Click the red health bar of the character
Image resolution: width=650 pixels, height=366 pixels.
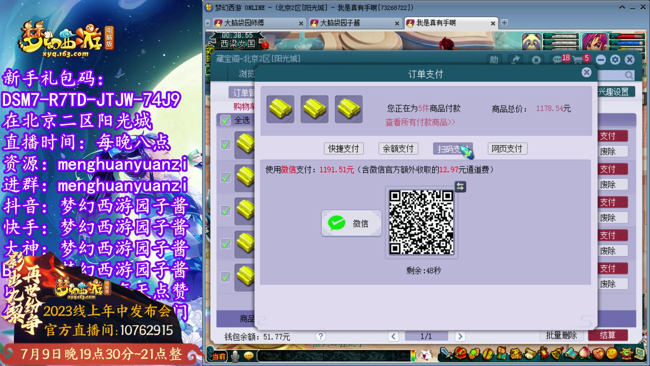[627, 36]
